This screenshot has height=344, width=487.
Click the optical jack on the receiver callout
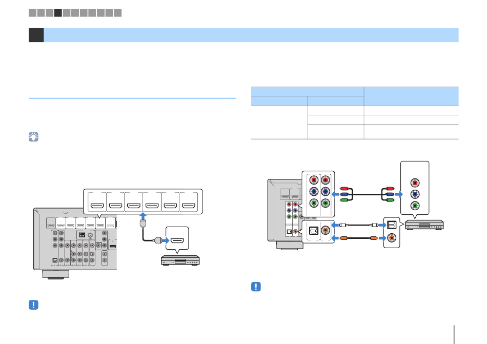[x=314, y=230]
